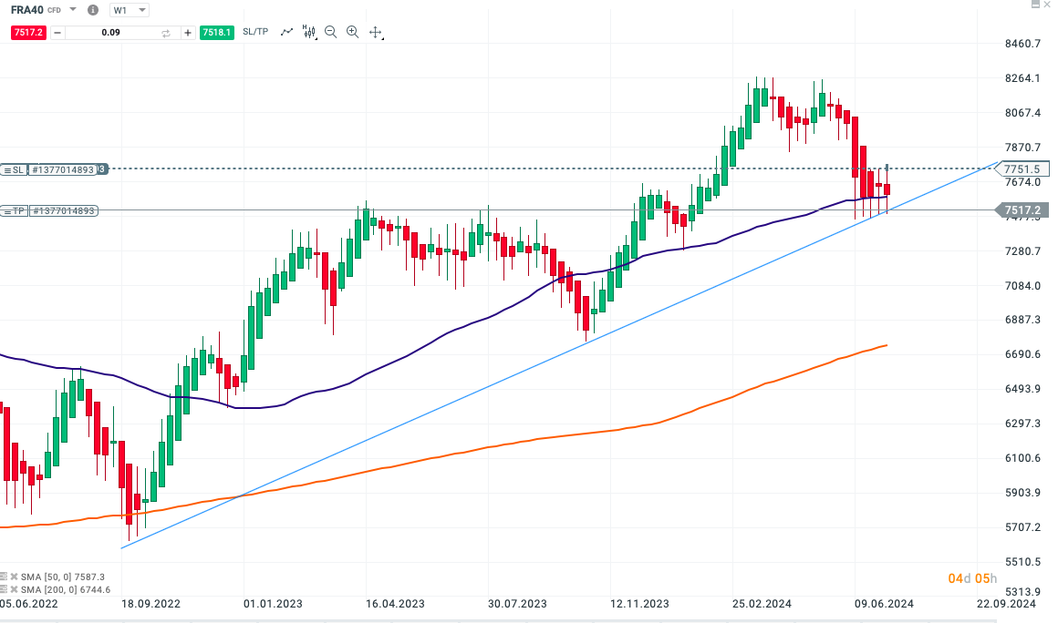Click the volume input field showing 0.09
This screenshot has width=1058, height=623.
pyautogui.click(x=109, y=33)
